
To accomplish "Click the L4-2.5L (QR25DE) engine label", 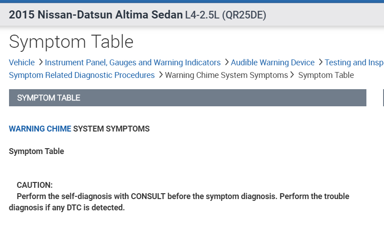I will coord(226,15).
